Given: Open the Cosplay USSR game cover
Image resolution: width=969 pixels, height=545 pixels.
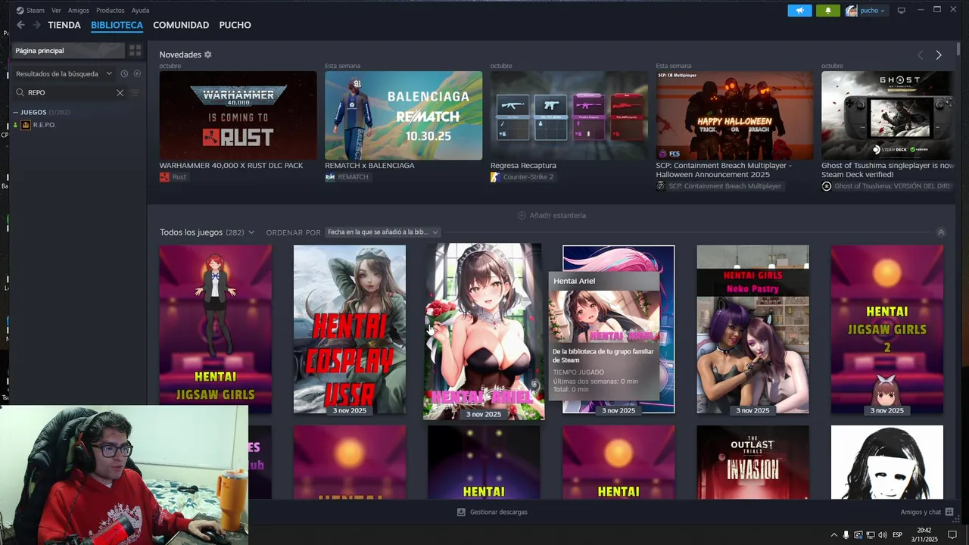Looking at the screenshot, I should pos(350,329).
